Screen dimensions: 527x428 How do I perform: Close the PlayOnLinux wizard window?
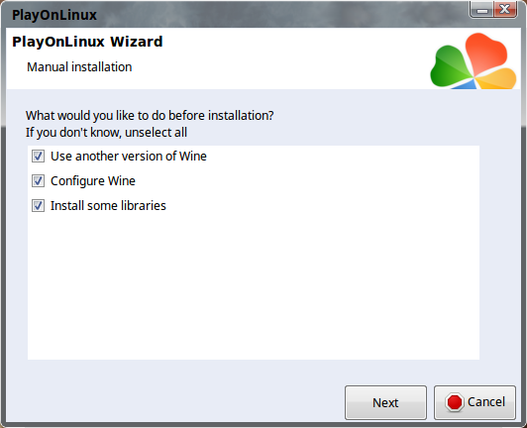pyautogui.click(x=505, y=10)
